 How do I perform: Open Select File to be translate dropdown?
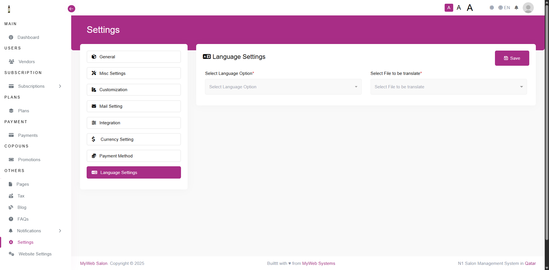coord(448,87)
